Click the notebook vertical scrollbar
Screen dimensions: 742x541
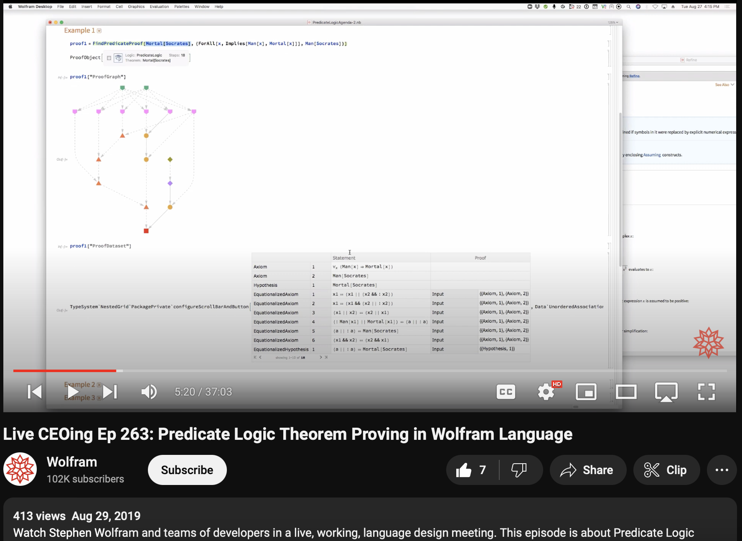coord(620,189)
